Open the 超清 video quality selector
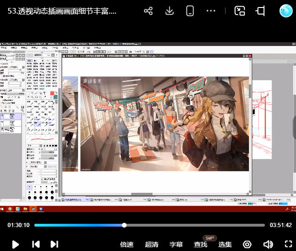296x251 pixels. click(x=152, y=244)
